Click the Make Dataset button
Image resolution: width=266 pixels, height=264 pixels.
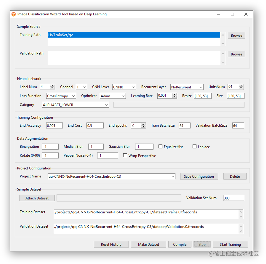(x=149, y=245)
